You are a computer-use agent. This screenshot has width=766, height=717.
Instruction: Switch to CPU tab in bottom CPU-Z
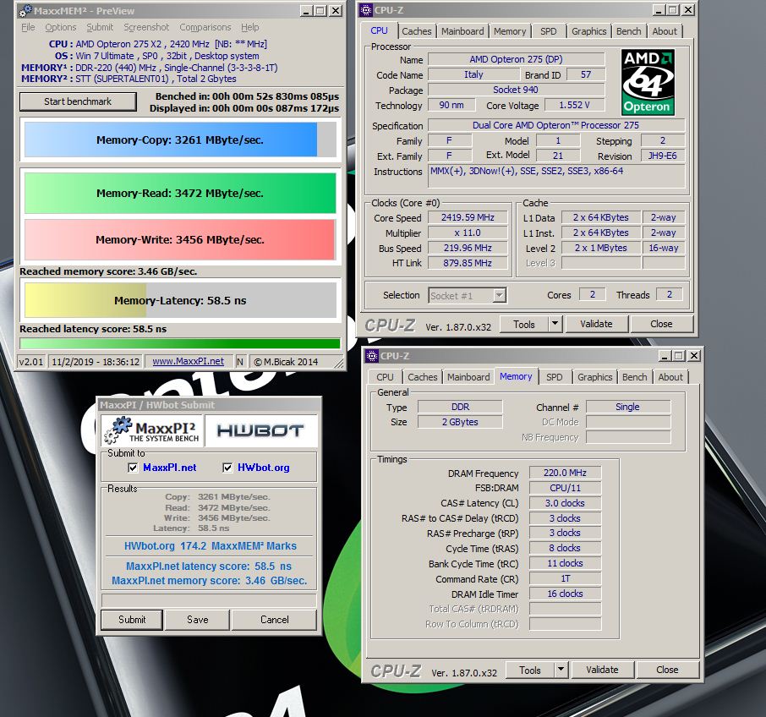tap(385, 377)
